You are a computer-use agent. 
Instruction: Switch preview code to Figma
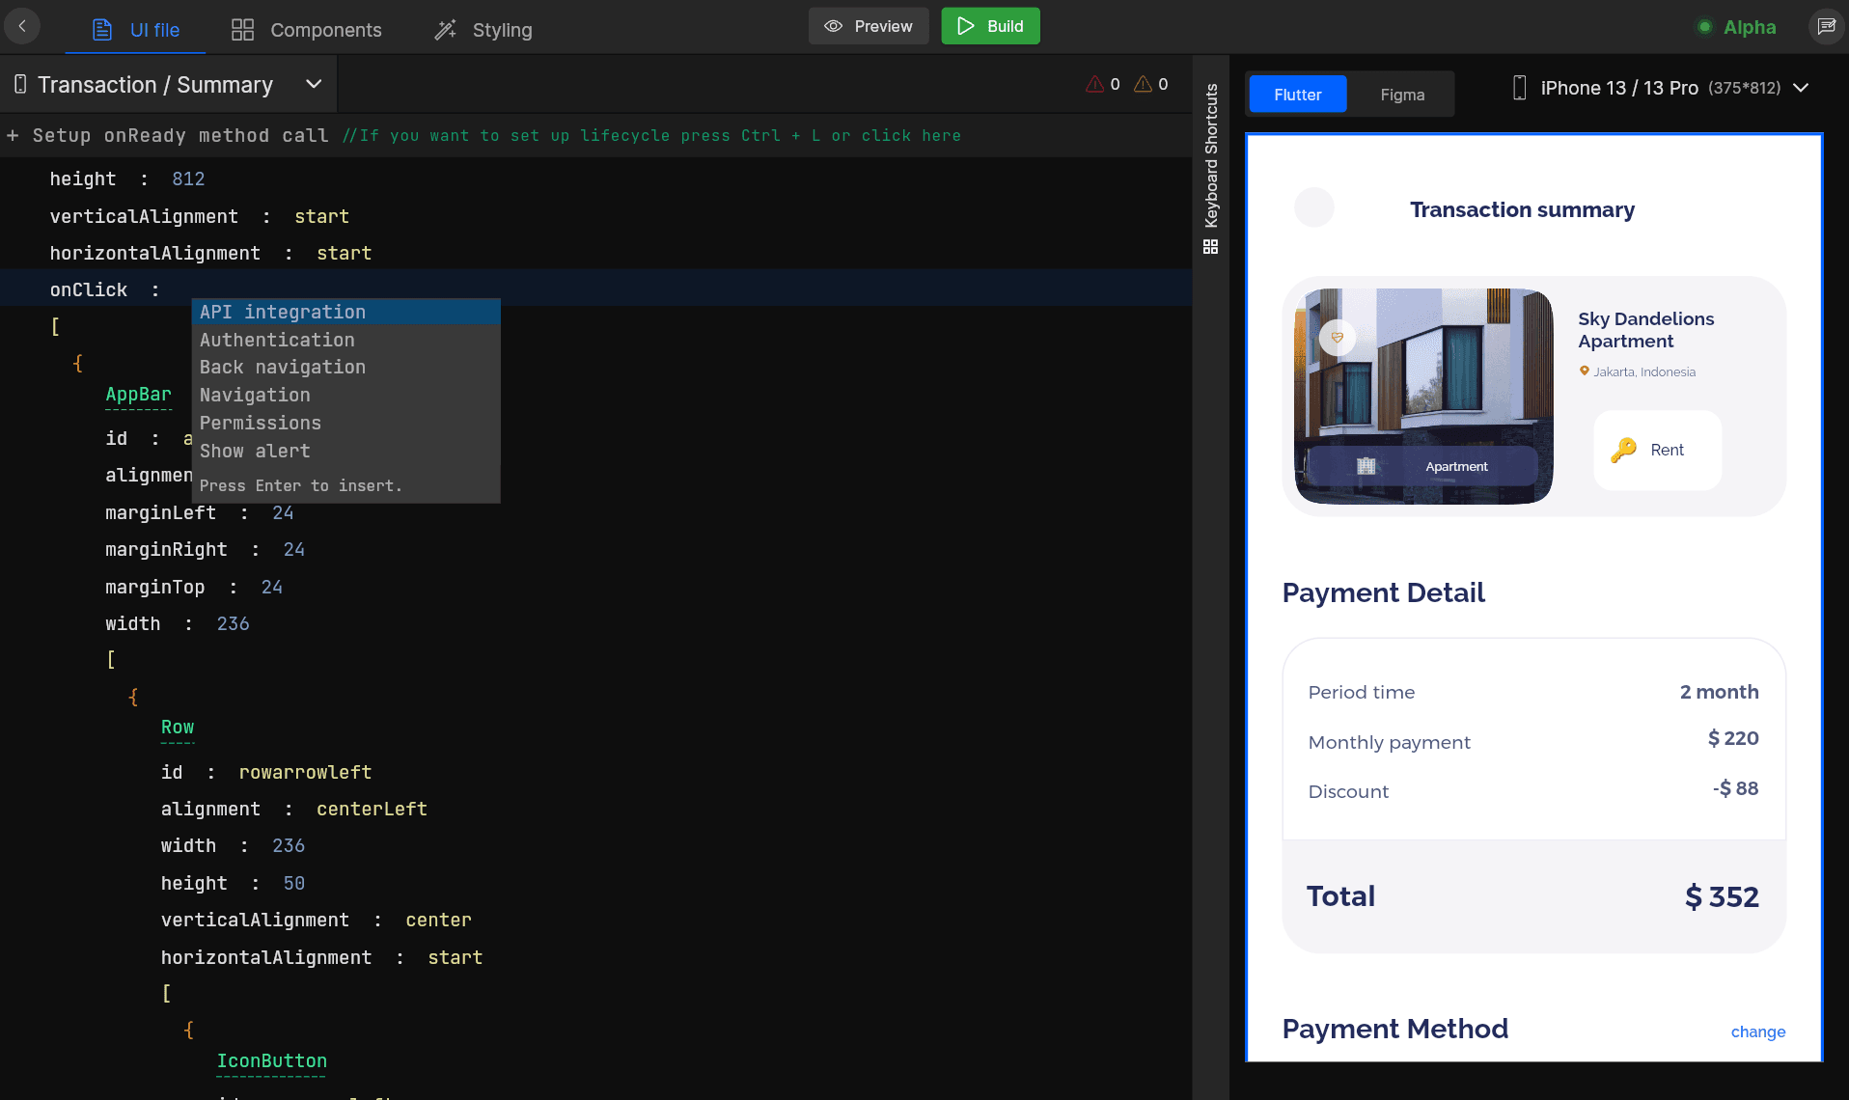(1402, 94)
